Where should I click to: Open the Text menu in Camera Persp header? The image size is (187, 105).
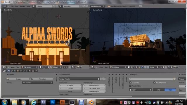106,67
